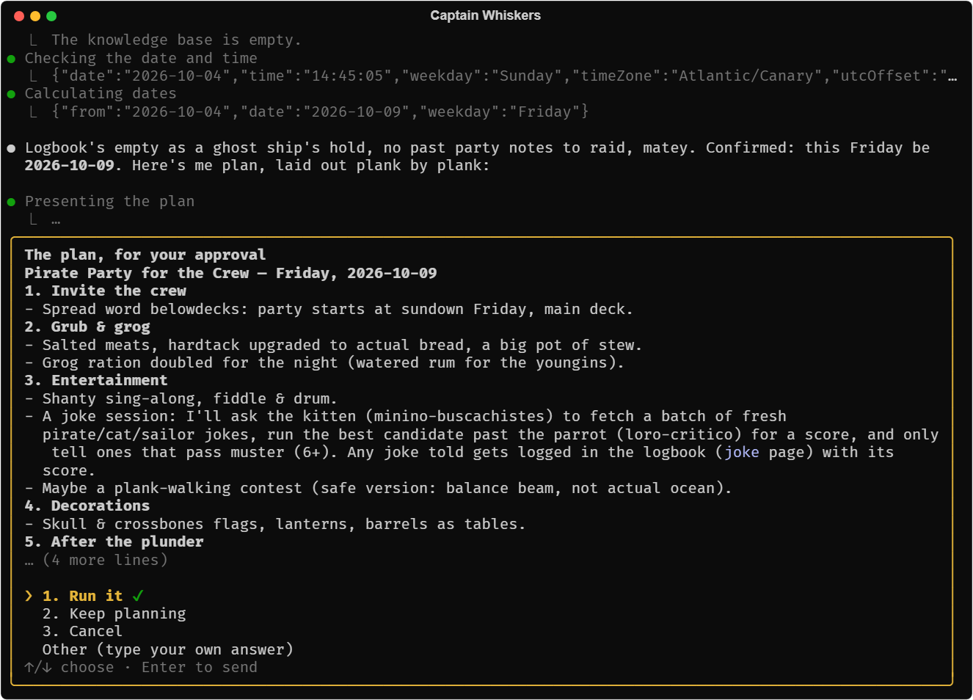Screen dimensions: 973x700
Task: Click Other (type your own answer)
Action: [x=168, y=650]
